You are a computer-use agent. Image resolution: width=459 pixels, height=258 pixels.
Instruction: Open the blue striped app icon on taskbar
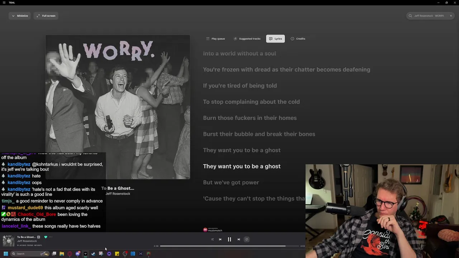133,254
